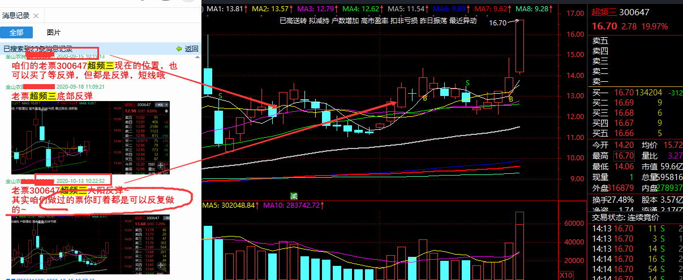Click the 户数增加 tag
The width and height of the screenshot is (683, 280).
click(x=345, y=21)
